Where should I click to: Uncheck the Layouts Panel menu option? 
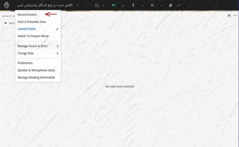click(x=27, y=29)
